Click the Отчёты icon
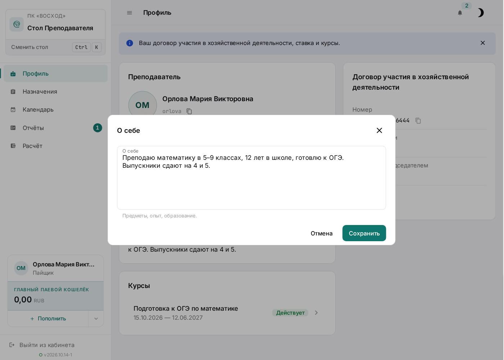This screenshot has width=504, height=360. [x=13, y=128]
